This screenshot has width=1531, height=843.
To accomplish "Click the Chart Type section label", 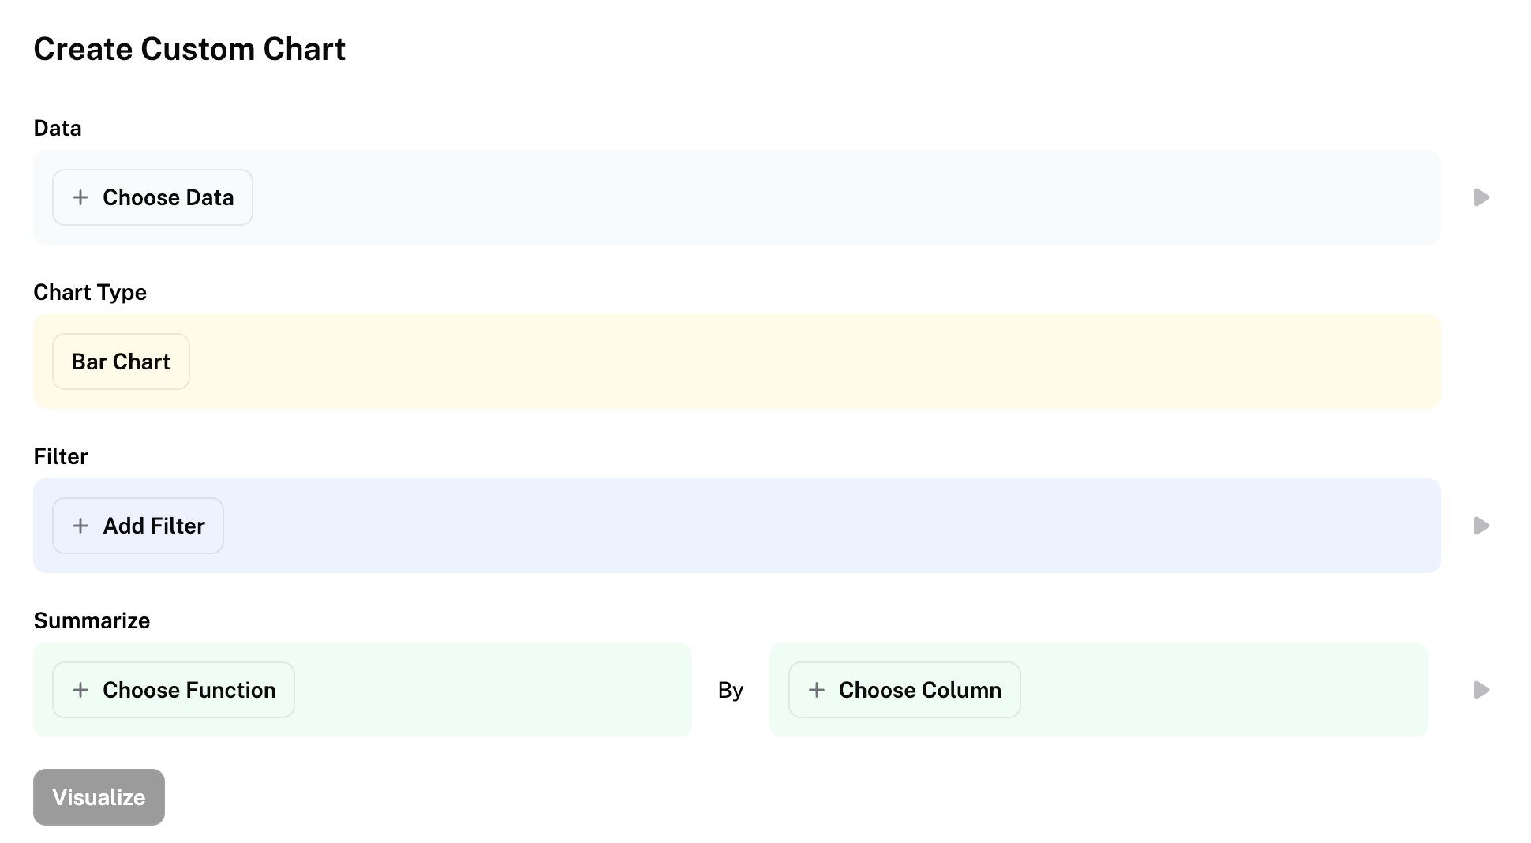I will point(90,292).
